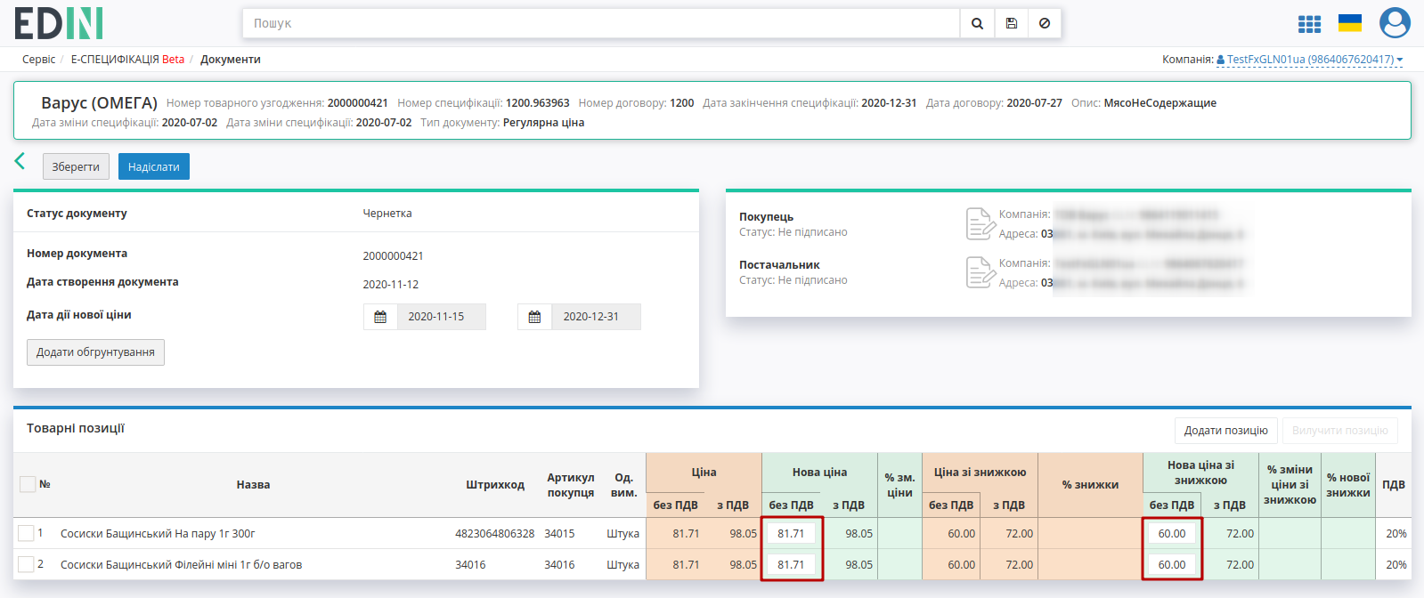1424x598 pixels.
Task: Open the Сервіс breadcrumb item
Action: click(38, 60)
